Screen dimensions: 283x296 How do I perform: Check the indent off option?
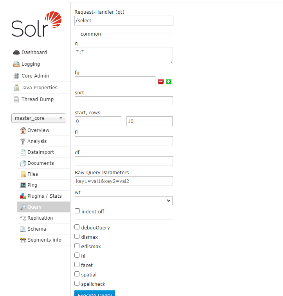[x=77, y=211]
